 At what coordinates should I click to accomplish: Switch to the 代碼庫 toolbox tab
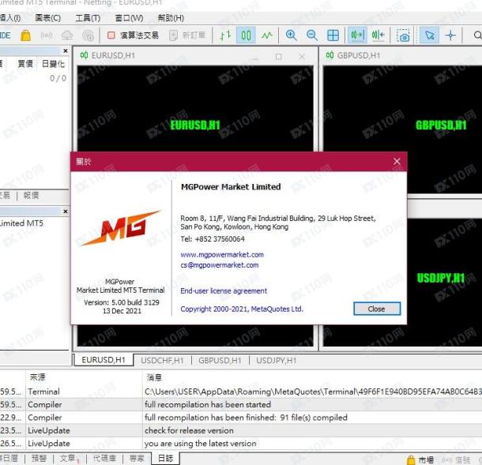coord(104,459)
